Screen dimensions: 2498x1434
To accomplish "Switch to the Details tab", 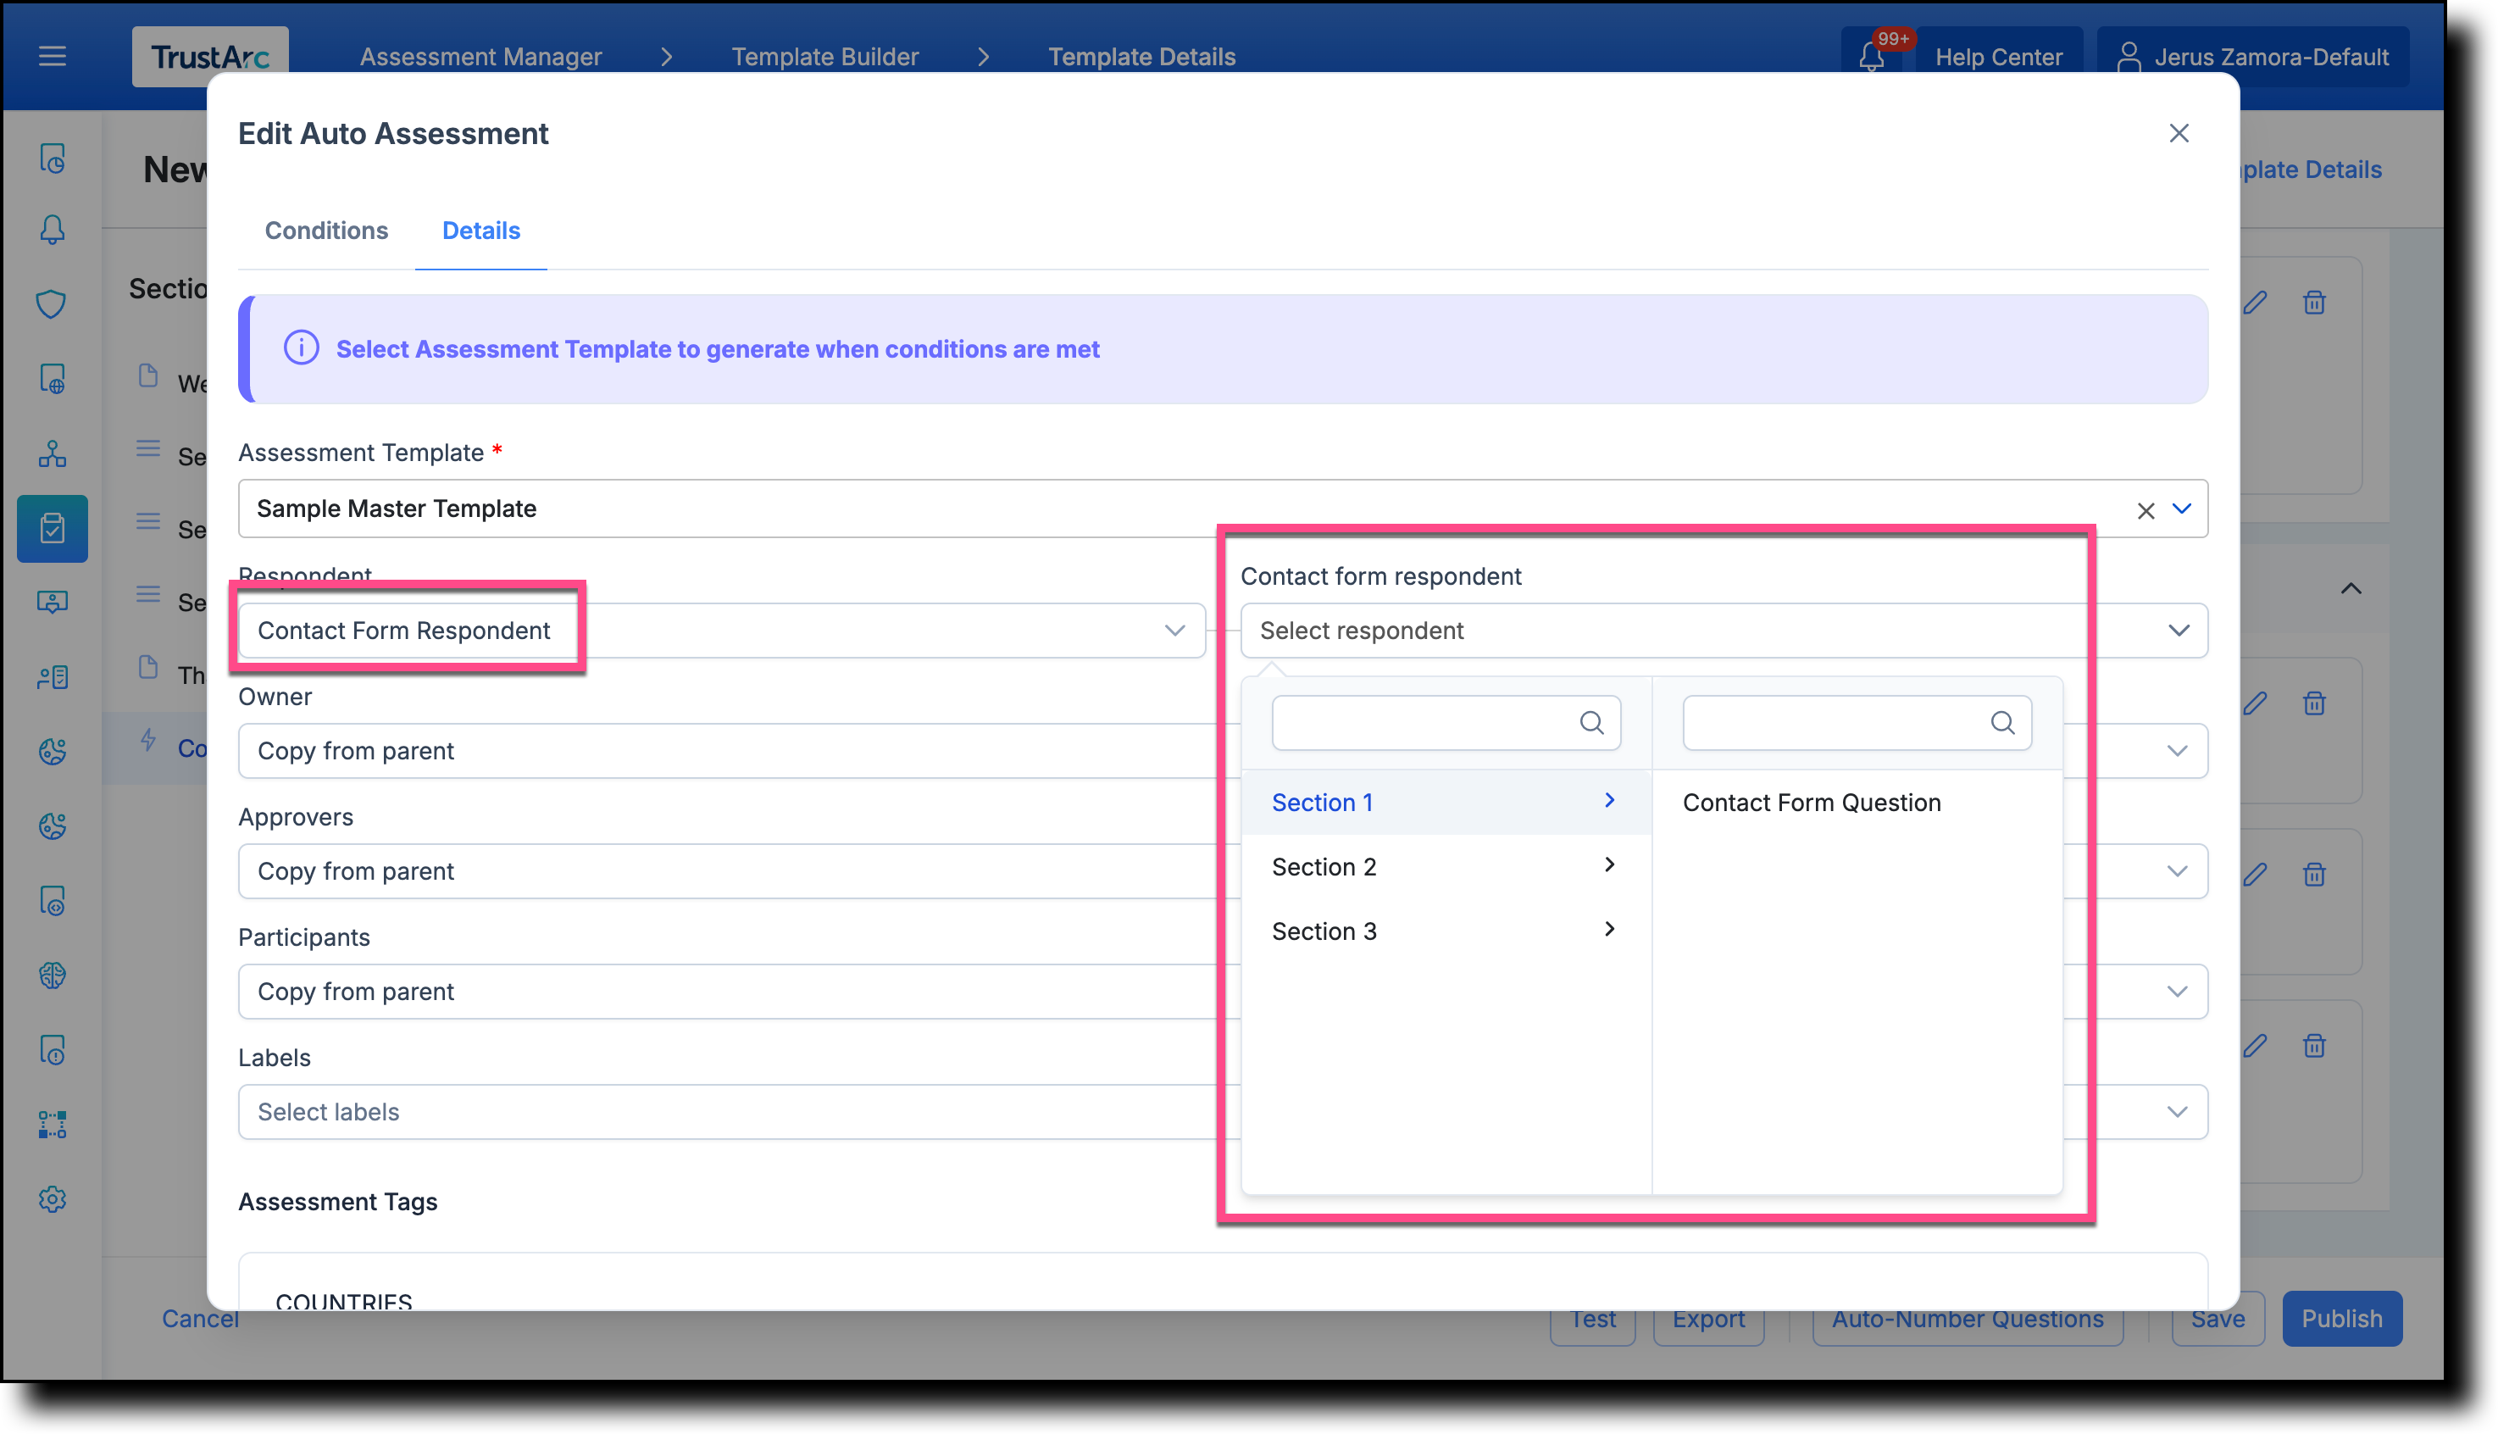I will pyautogui.click(x=480, y=230).
